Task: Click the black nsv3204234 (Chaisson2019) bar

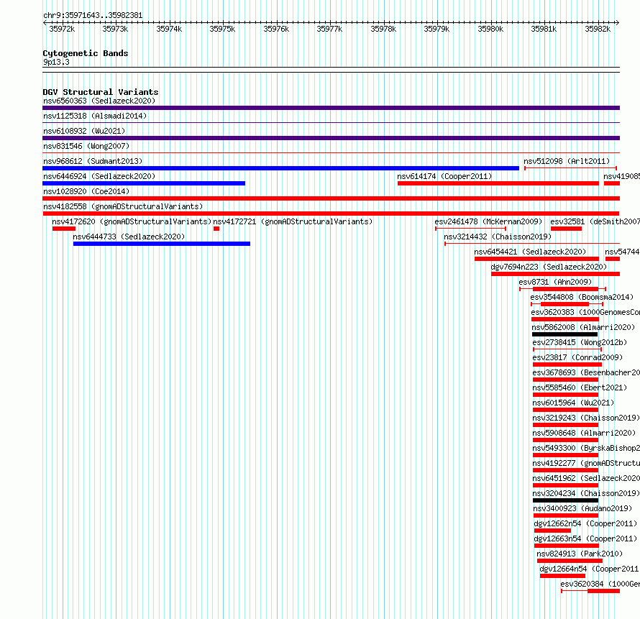Action: tap(565, 500)
